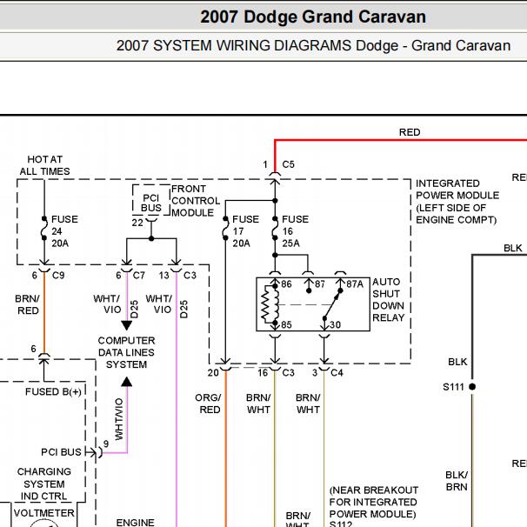Viewport: 527px width, 527px height.
Task: Click pin number '20' above ORG/RED wire
Action: click(x=213, y=372)
